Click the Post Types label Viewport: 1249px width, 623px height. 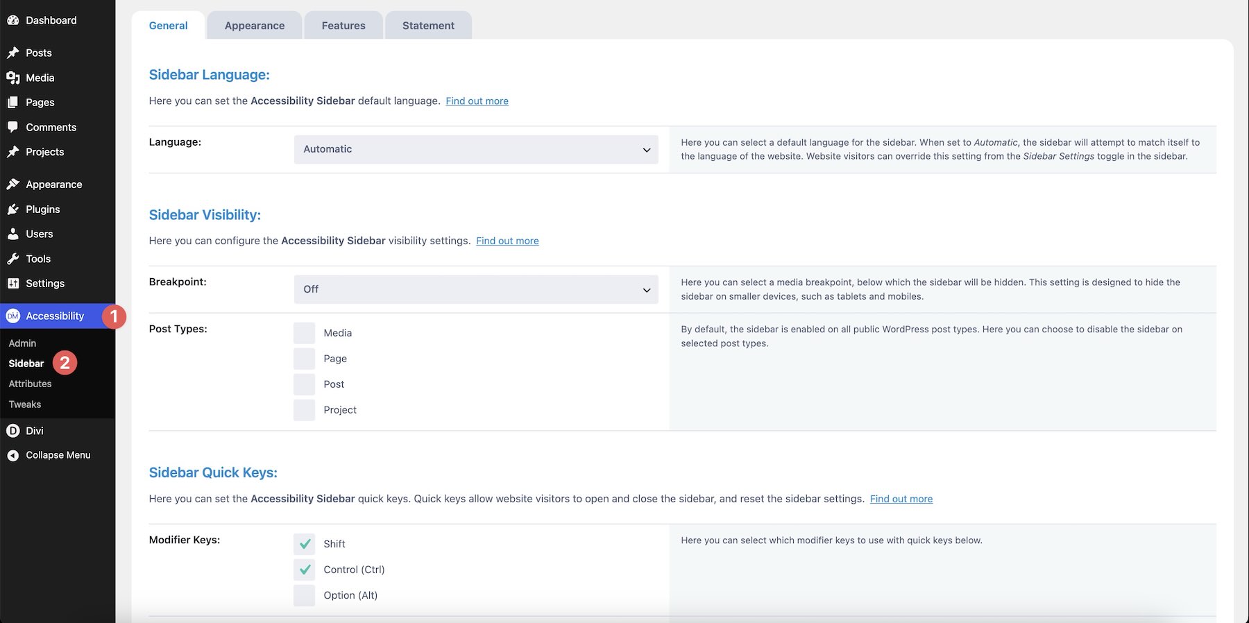tap(178, 329)
